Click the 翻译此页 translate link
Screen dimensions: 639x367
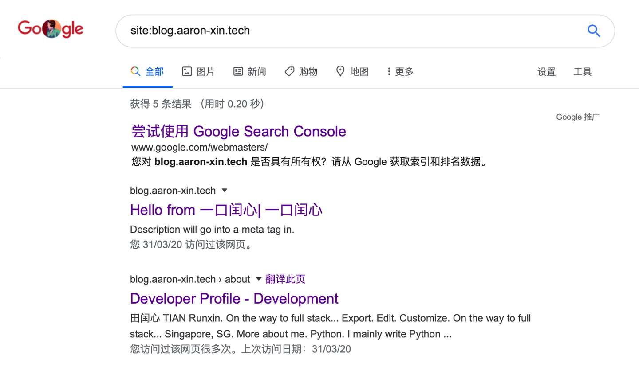pyautogui.click(x=285, y=279)
